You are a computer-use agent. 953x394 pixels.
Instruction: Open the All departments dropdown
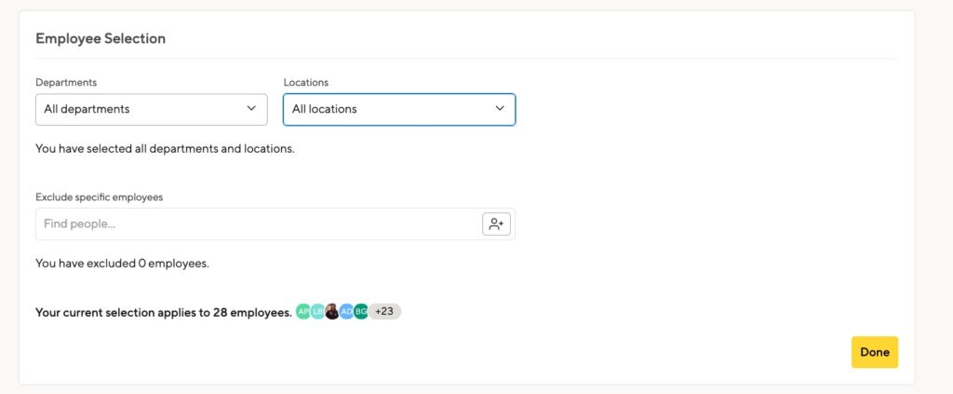152,110
